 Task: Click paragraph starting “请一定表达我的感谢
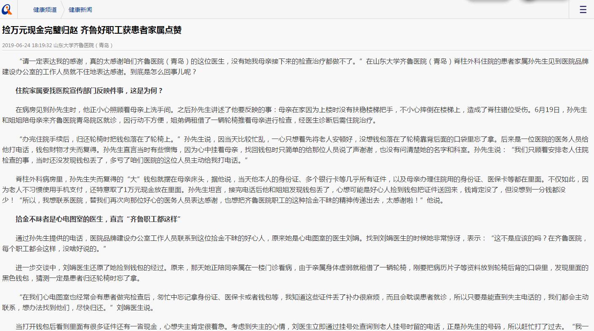[x=295, y=67]
